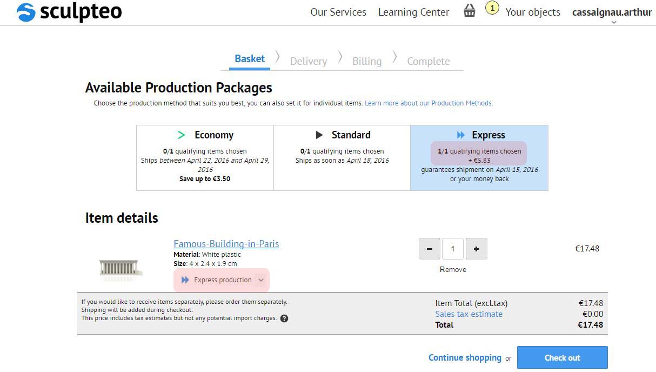Choose the Standard production package

click(x=342, y=158)
